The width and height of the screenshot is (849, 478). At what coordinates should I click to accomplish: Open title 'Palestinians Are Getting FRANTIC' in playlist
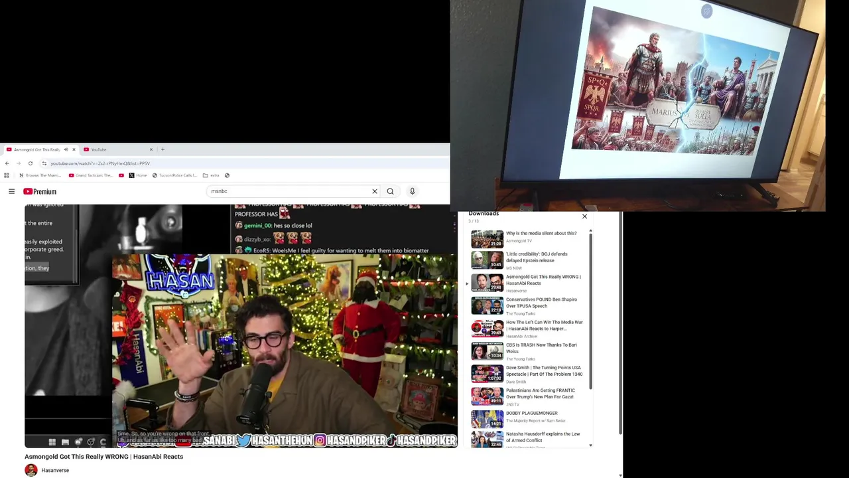point(540,394)
